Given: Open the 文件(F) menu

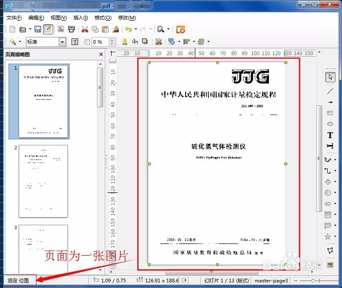Looking at the screenshot, I should 14,18.
